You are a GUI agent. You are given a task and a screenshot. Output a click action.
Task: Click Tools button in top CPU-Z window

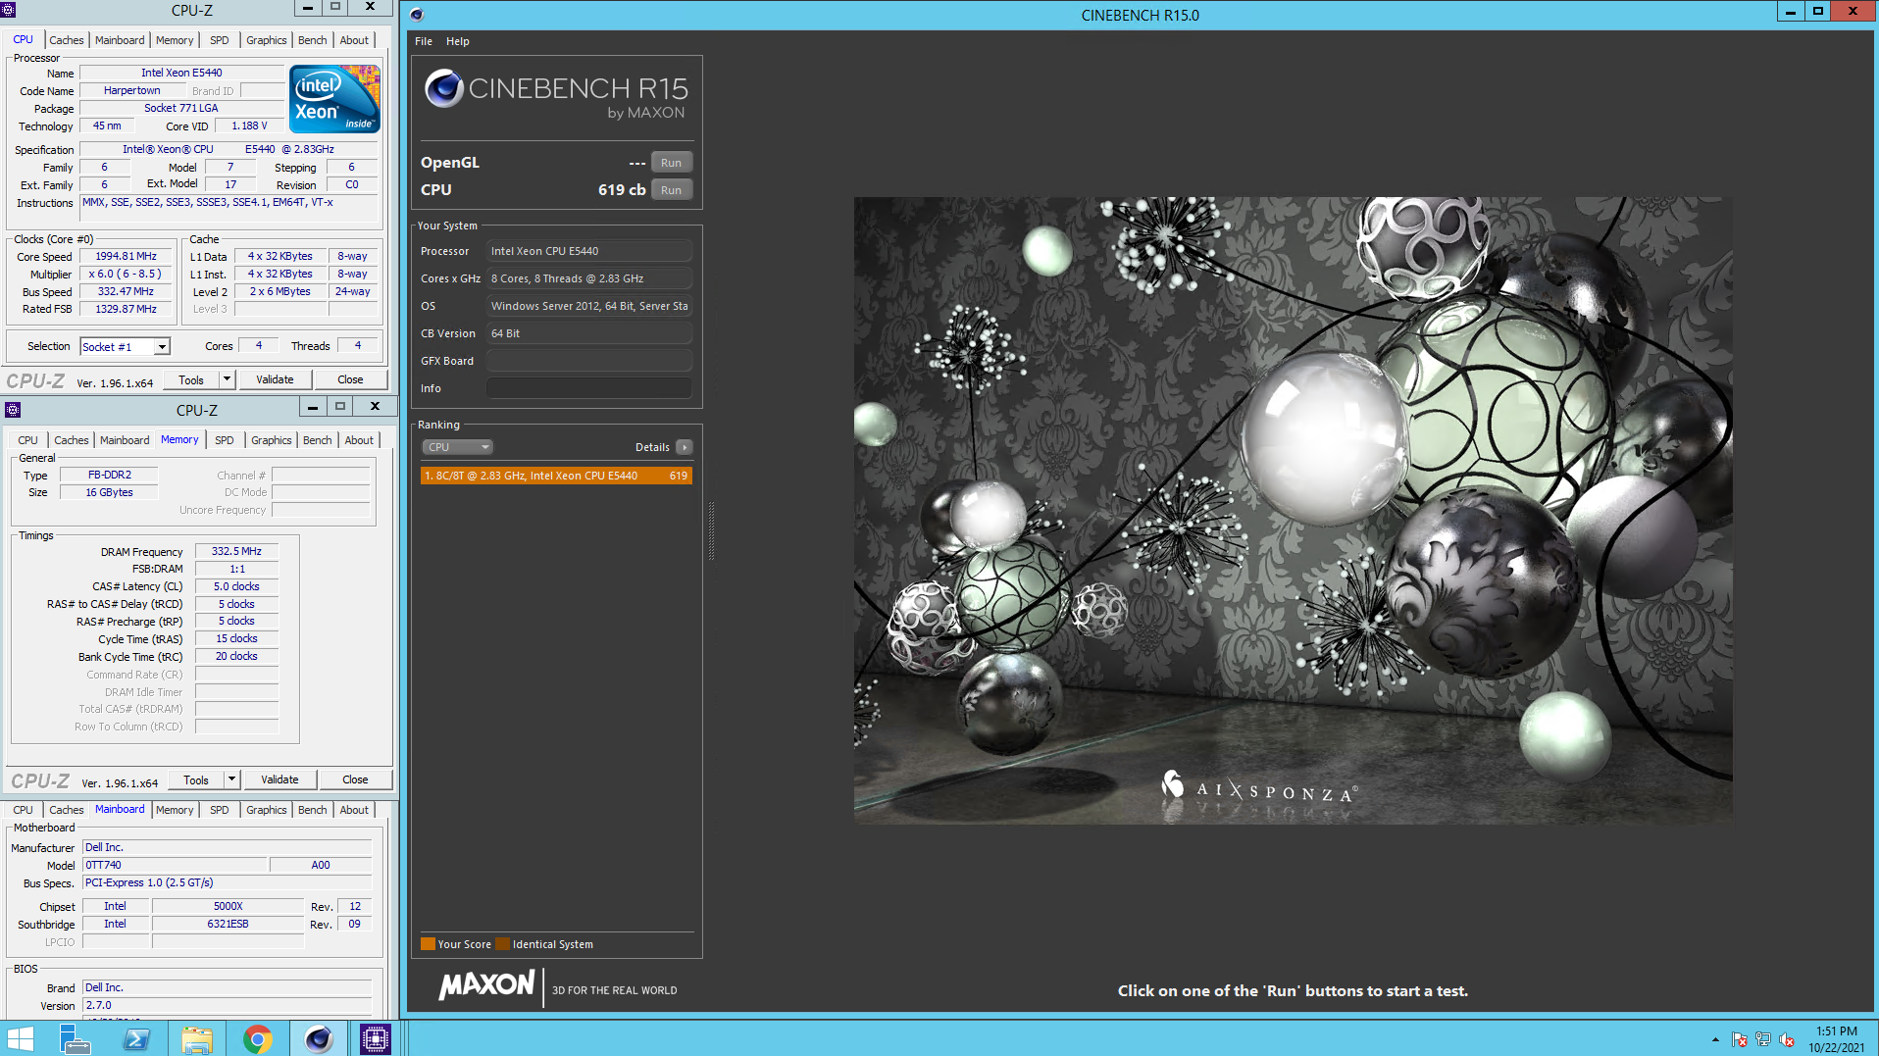coord(191,379)
